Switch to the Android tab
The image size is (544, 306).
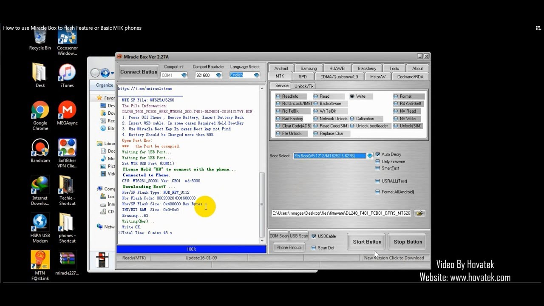281,68
